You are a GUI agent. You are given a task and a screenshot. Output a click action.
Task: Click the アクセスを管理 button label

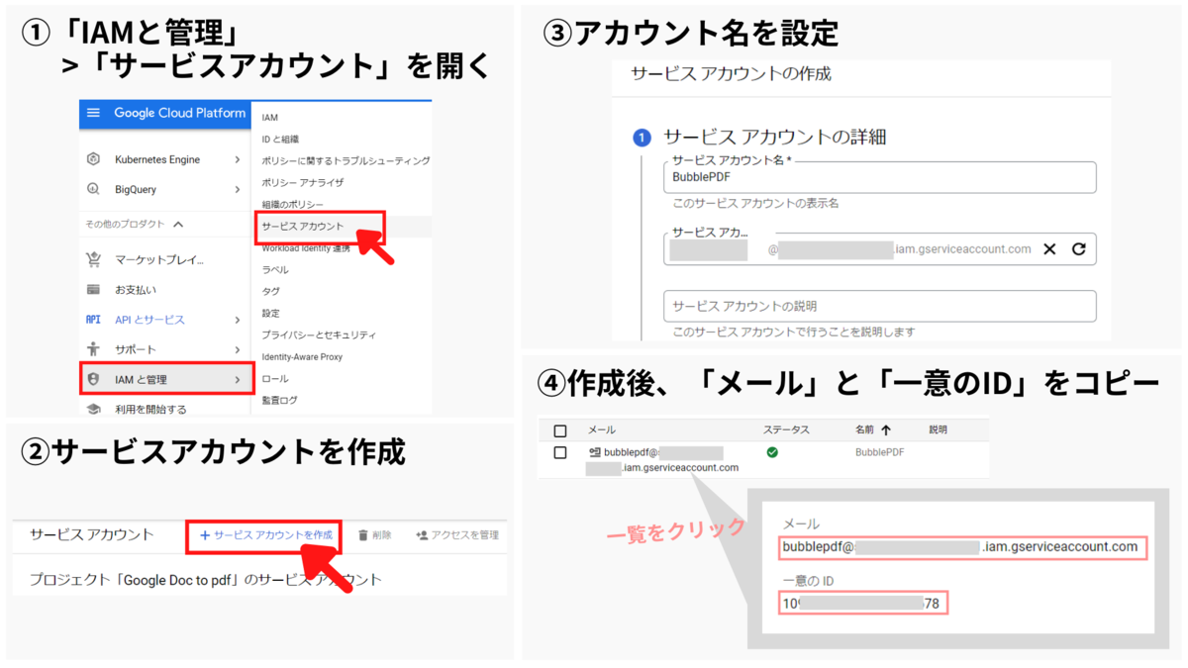click(x=465, y=535)
